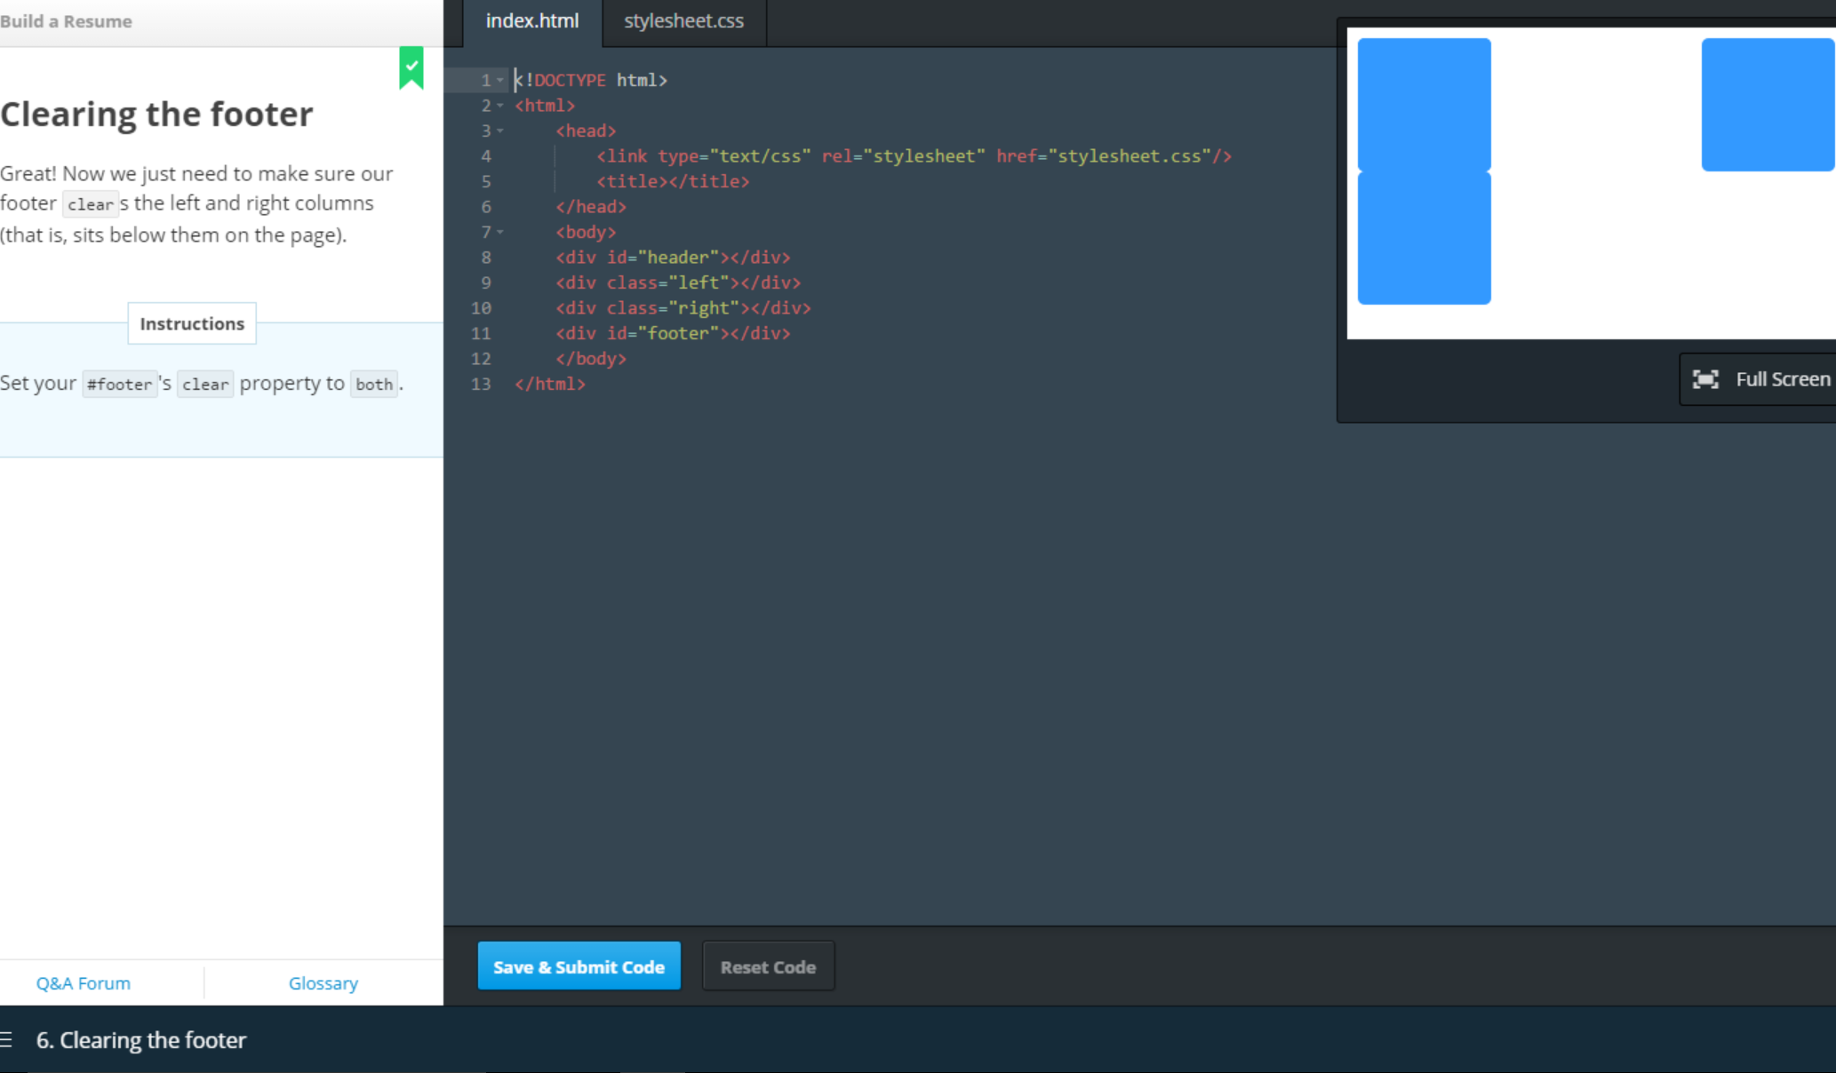Collapse the head tag fold arrow on line 3
The width and height of the screenshot is (1836, 1073).
click(500, 131)
